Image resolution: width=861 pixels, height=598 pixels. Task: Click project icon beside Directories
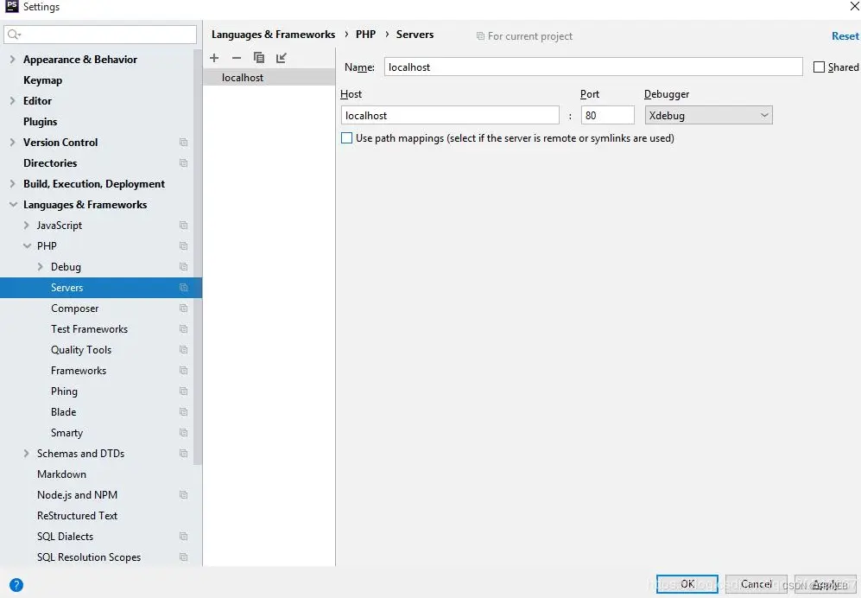tap(183, 163)
